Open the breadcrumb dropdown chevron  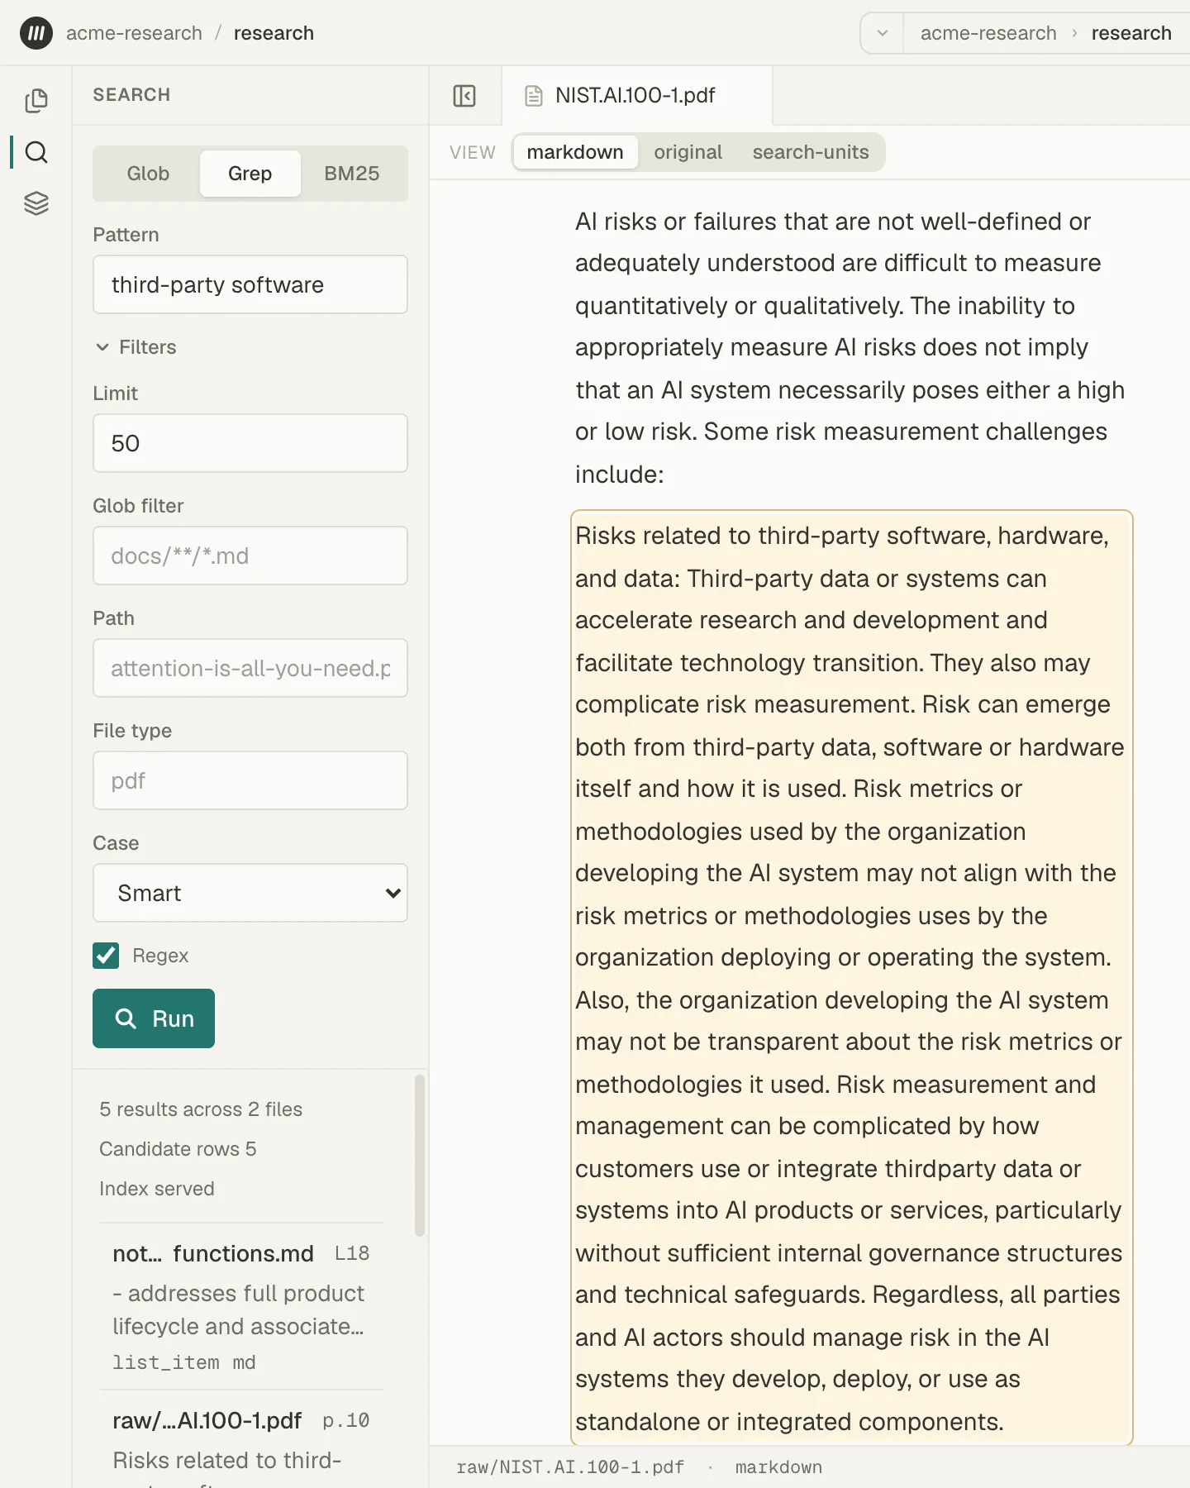[883, 33]
